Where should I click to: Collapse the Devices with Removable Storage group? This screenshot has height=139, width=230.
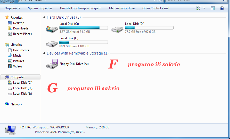click(x=44, y=53)
